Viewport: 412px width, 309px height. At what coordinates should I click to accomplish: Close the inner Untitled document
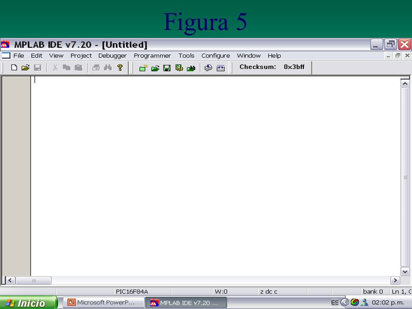tap(407, 56)
